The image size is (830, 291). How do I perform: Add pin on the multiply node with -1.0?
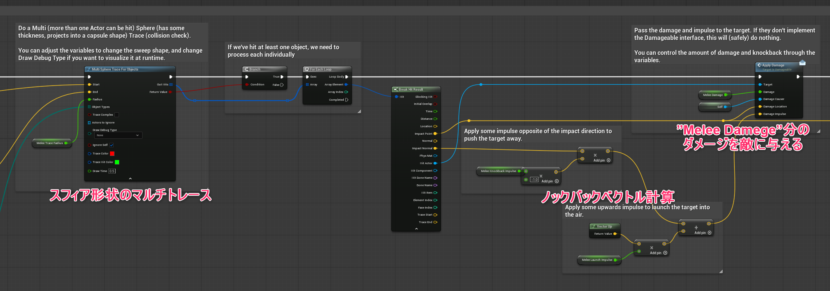pos(550,181)
